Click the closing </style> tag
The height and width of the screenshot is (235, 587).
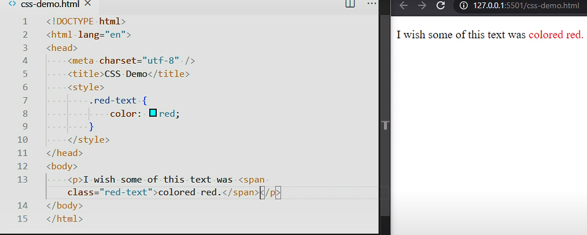[x=88, y=140]
